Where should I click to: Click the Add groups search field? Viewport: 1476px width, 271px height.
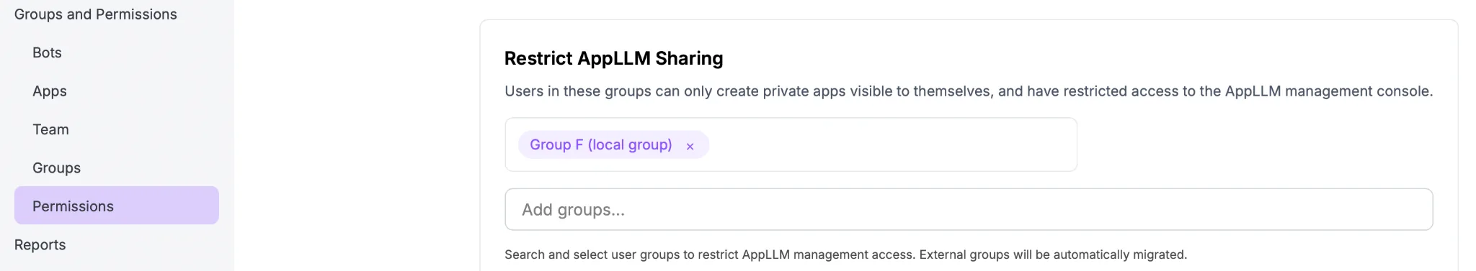coord(969,209)
